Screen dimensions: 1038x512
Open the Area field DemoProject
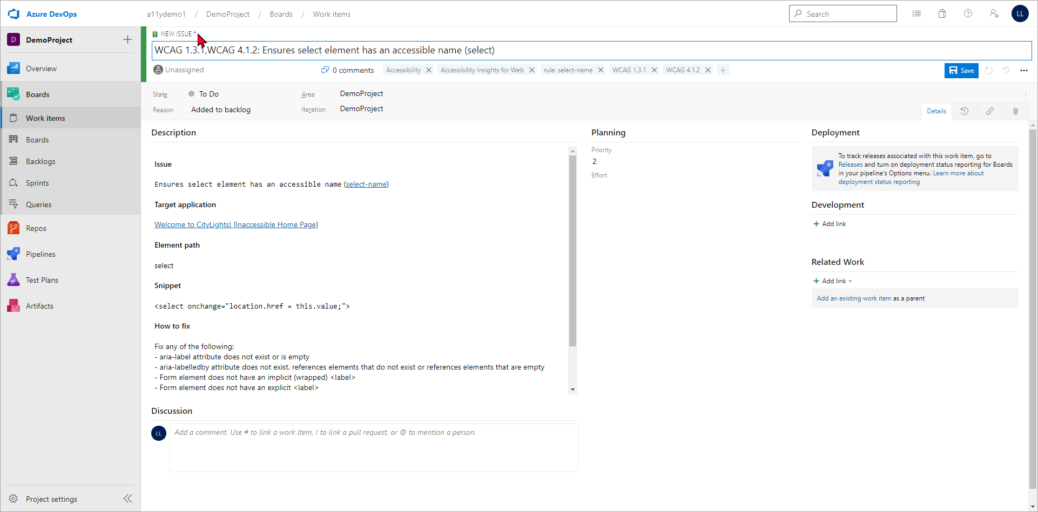[362, 93]
